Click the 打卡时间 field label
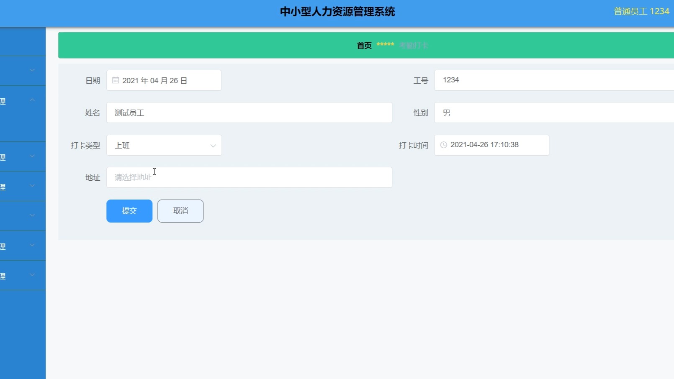 click(413, 146)
